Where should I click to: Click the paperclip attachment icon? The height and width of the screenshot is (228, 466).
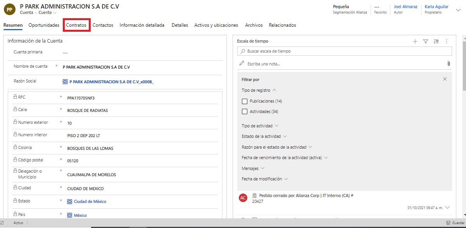448,63
